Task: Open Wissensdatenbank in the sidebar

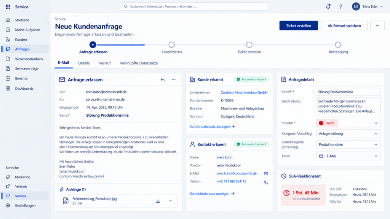Action: click(25, 59)
